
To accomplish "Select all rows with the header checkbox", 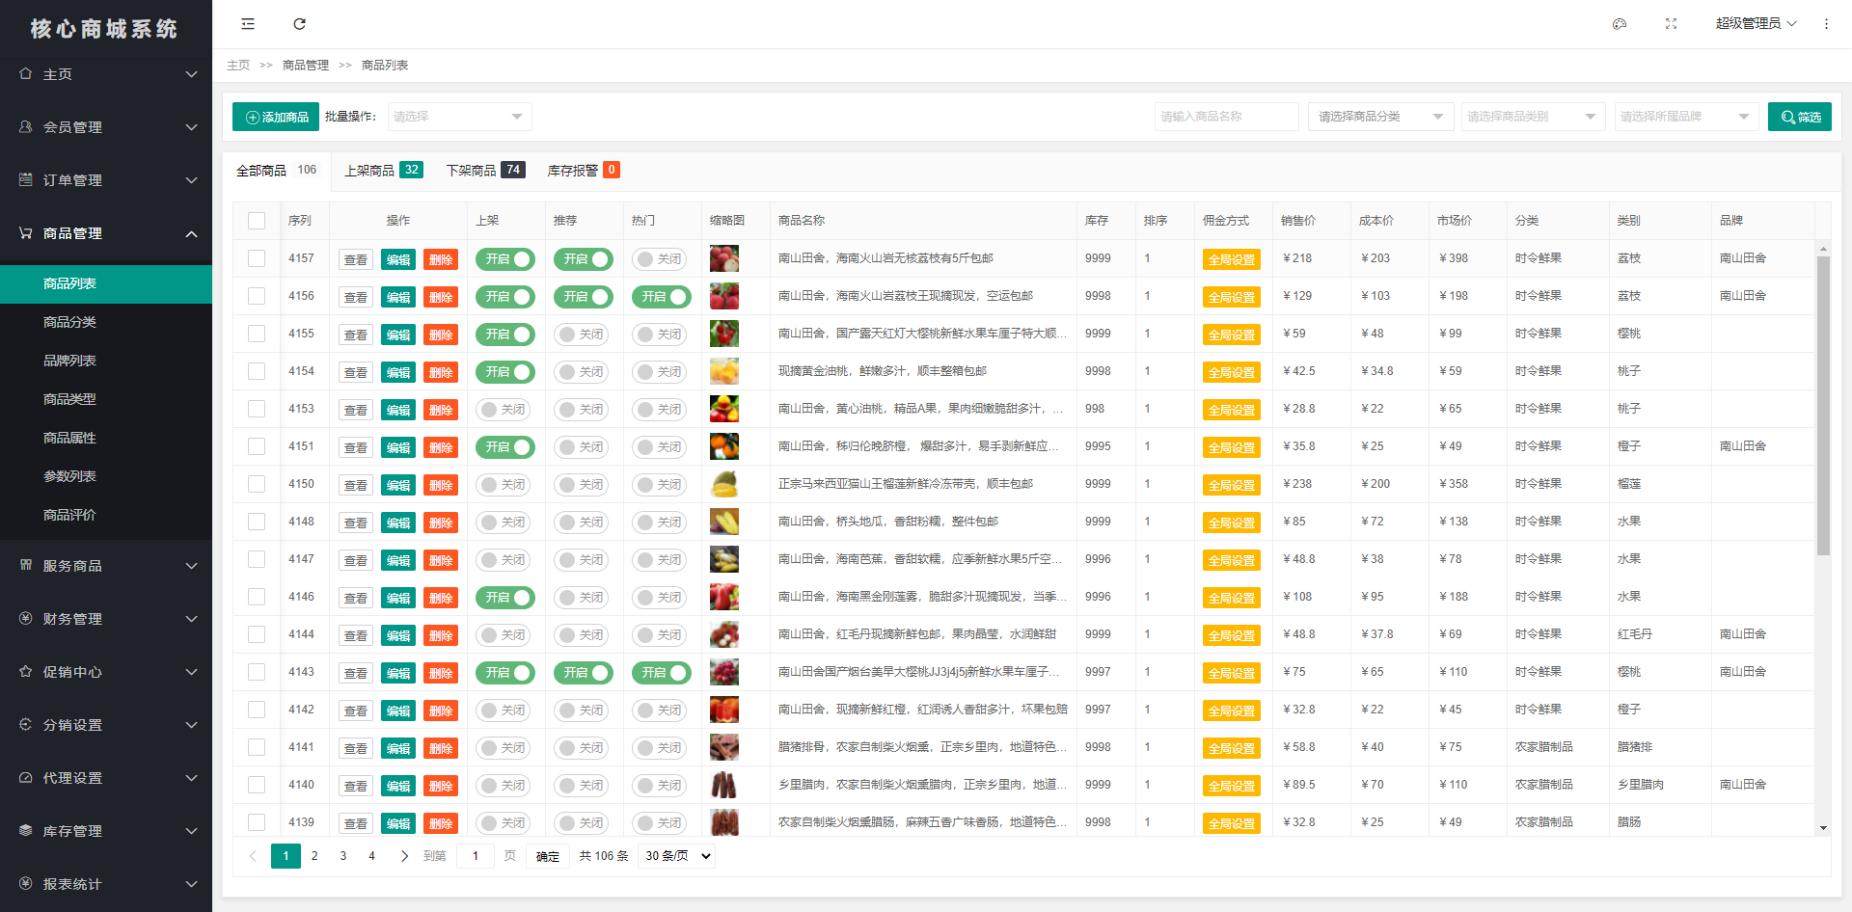I will [257, 221].
